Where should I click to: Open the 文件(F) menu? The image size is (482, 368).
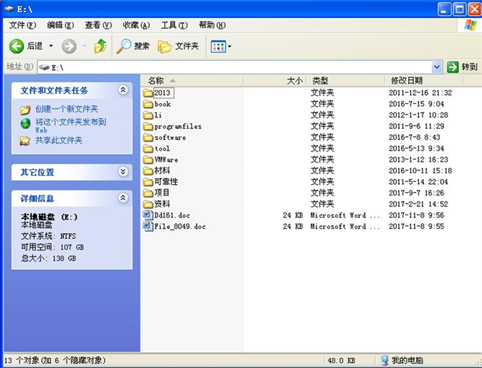[22, 25]
